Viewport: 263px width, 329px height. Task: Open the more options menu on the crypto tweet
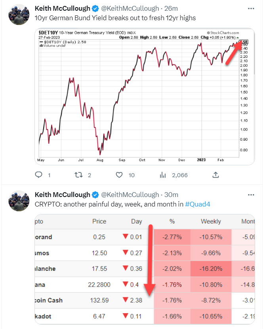pos(251,195)
